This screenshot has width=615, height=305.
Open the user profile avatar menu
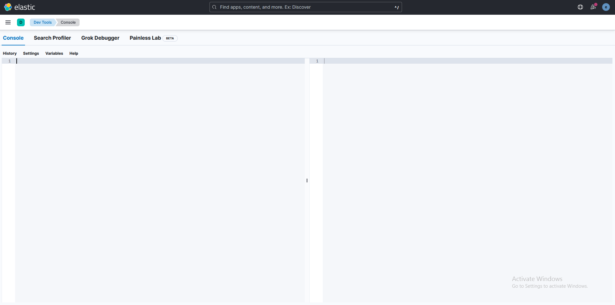[606, 7]
